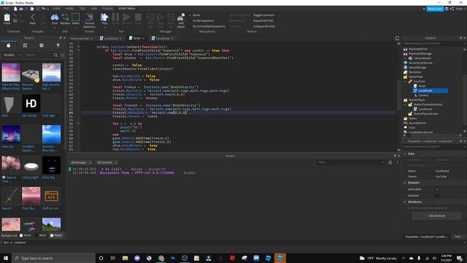Open the FILE menu
Viewport: 467px width, 263px height.
click(6, 9)
